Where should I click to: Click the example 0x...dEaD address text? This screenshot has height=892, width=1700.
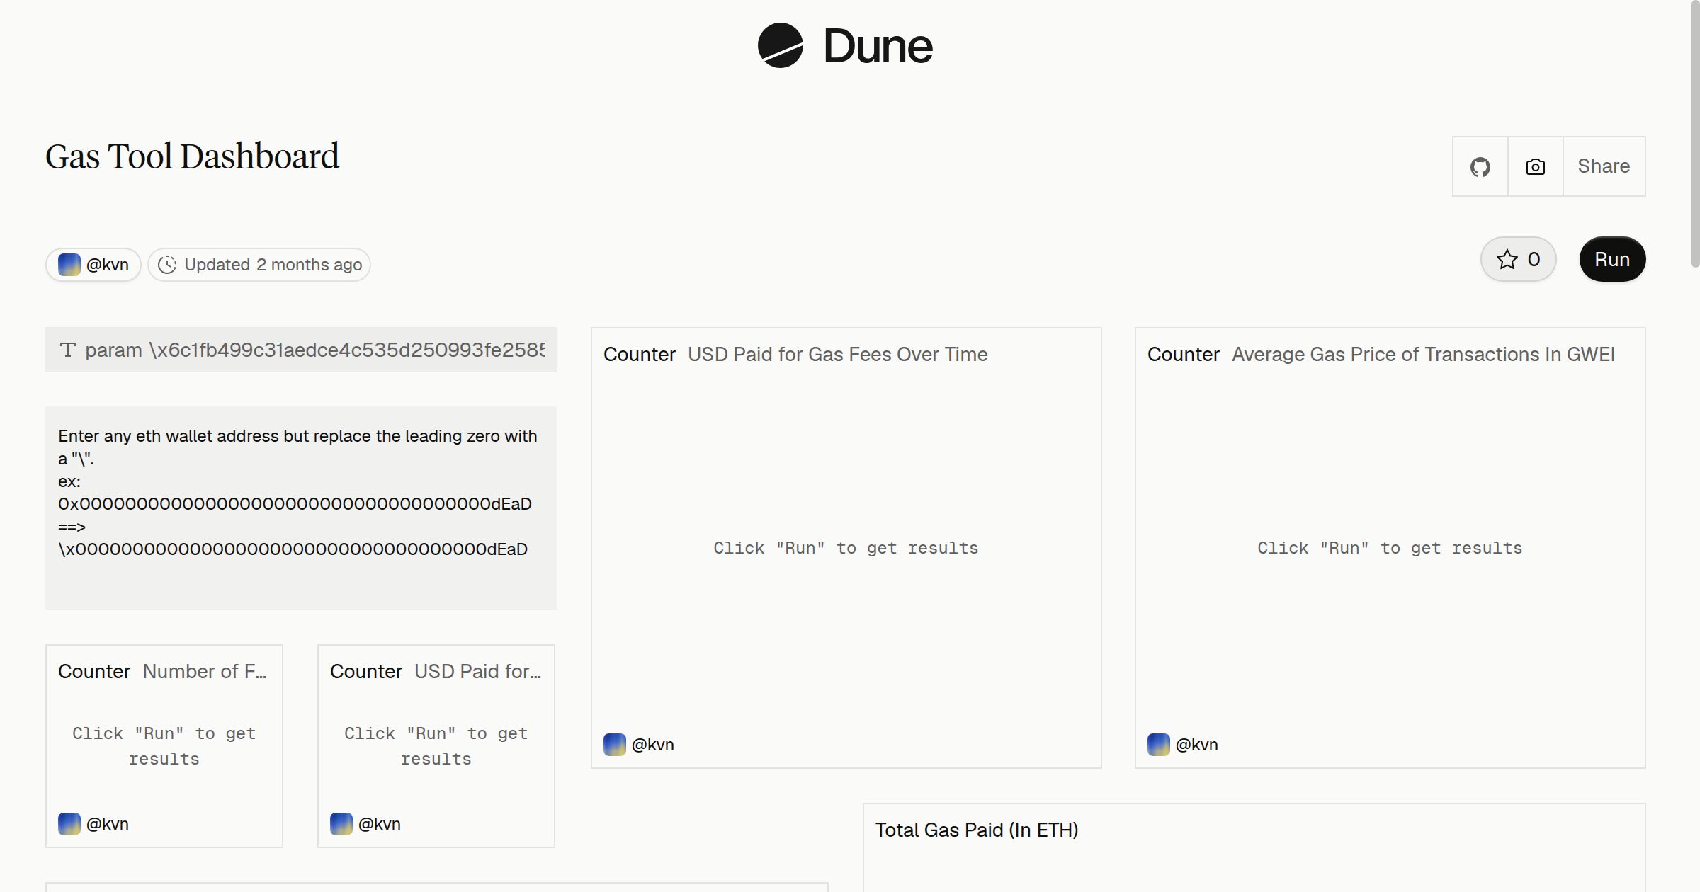point(295,504)
